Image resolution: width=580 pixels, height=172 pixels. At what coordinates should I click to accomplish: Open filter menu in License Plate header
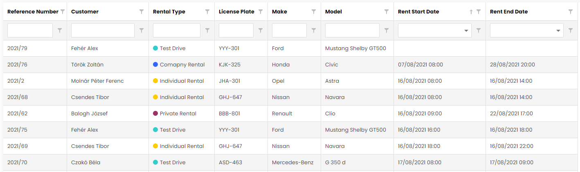click(x=261, y=12)
